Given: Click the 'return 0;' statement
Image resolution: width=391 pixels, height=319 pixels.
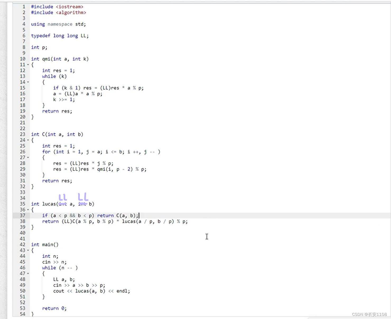Looking at the screenshot, I should point(54,308).
